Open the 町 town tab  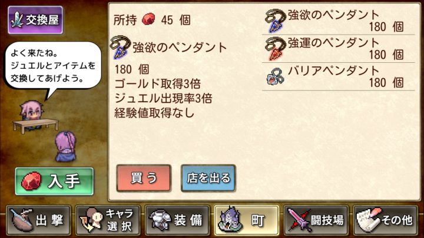point(246,220)
